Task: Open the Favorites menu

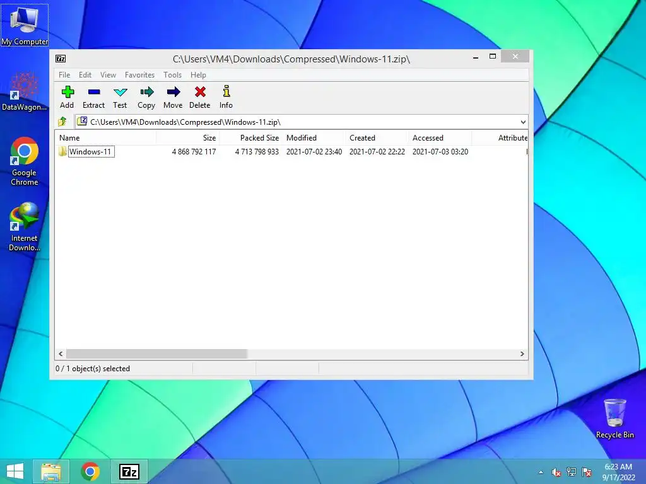Action: [139, 75]
